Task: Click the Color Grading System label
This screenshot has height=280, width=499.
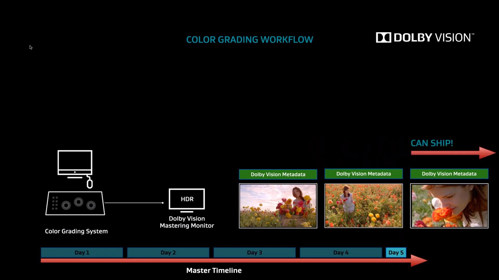Action: tap(76, 231)
